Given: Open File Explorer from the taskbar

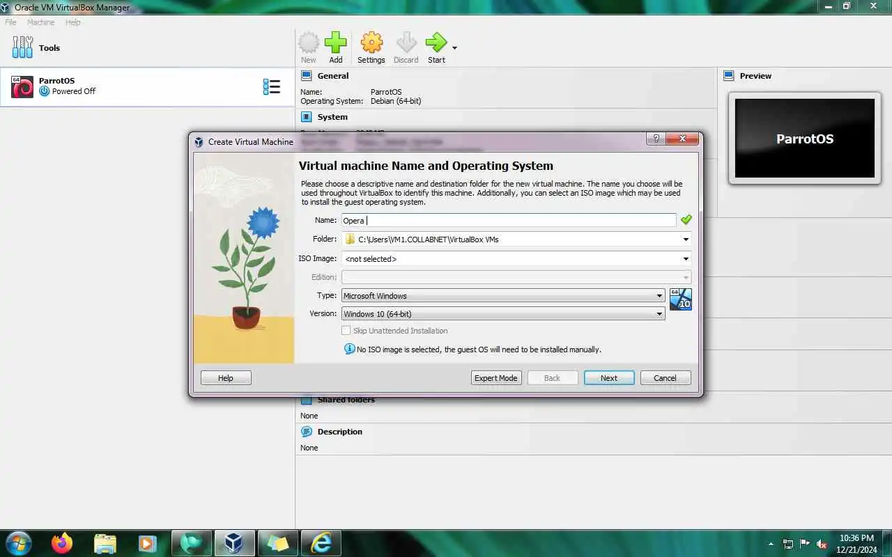Looking at the screenshot, I should (x=105, y=543).
